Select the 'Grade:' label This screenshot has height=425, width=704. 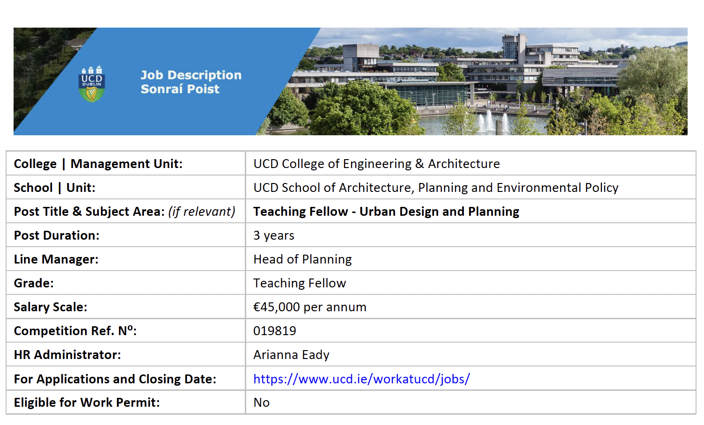point(34,283)
